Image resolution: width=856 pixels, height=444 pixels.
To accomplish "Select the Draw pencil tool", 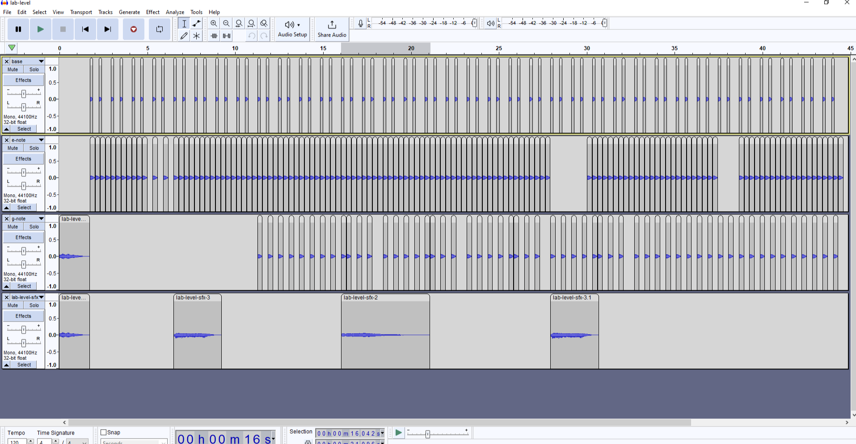I will 184,36.
